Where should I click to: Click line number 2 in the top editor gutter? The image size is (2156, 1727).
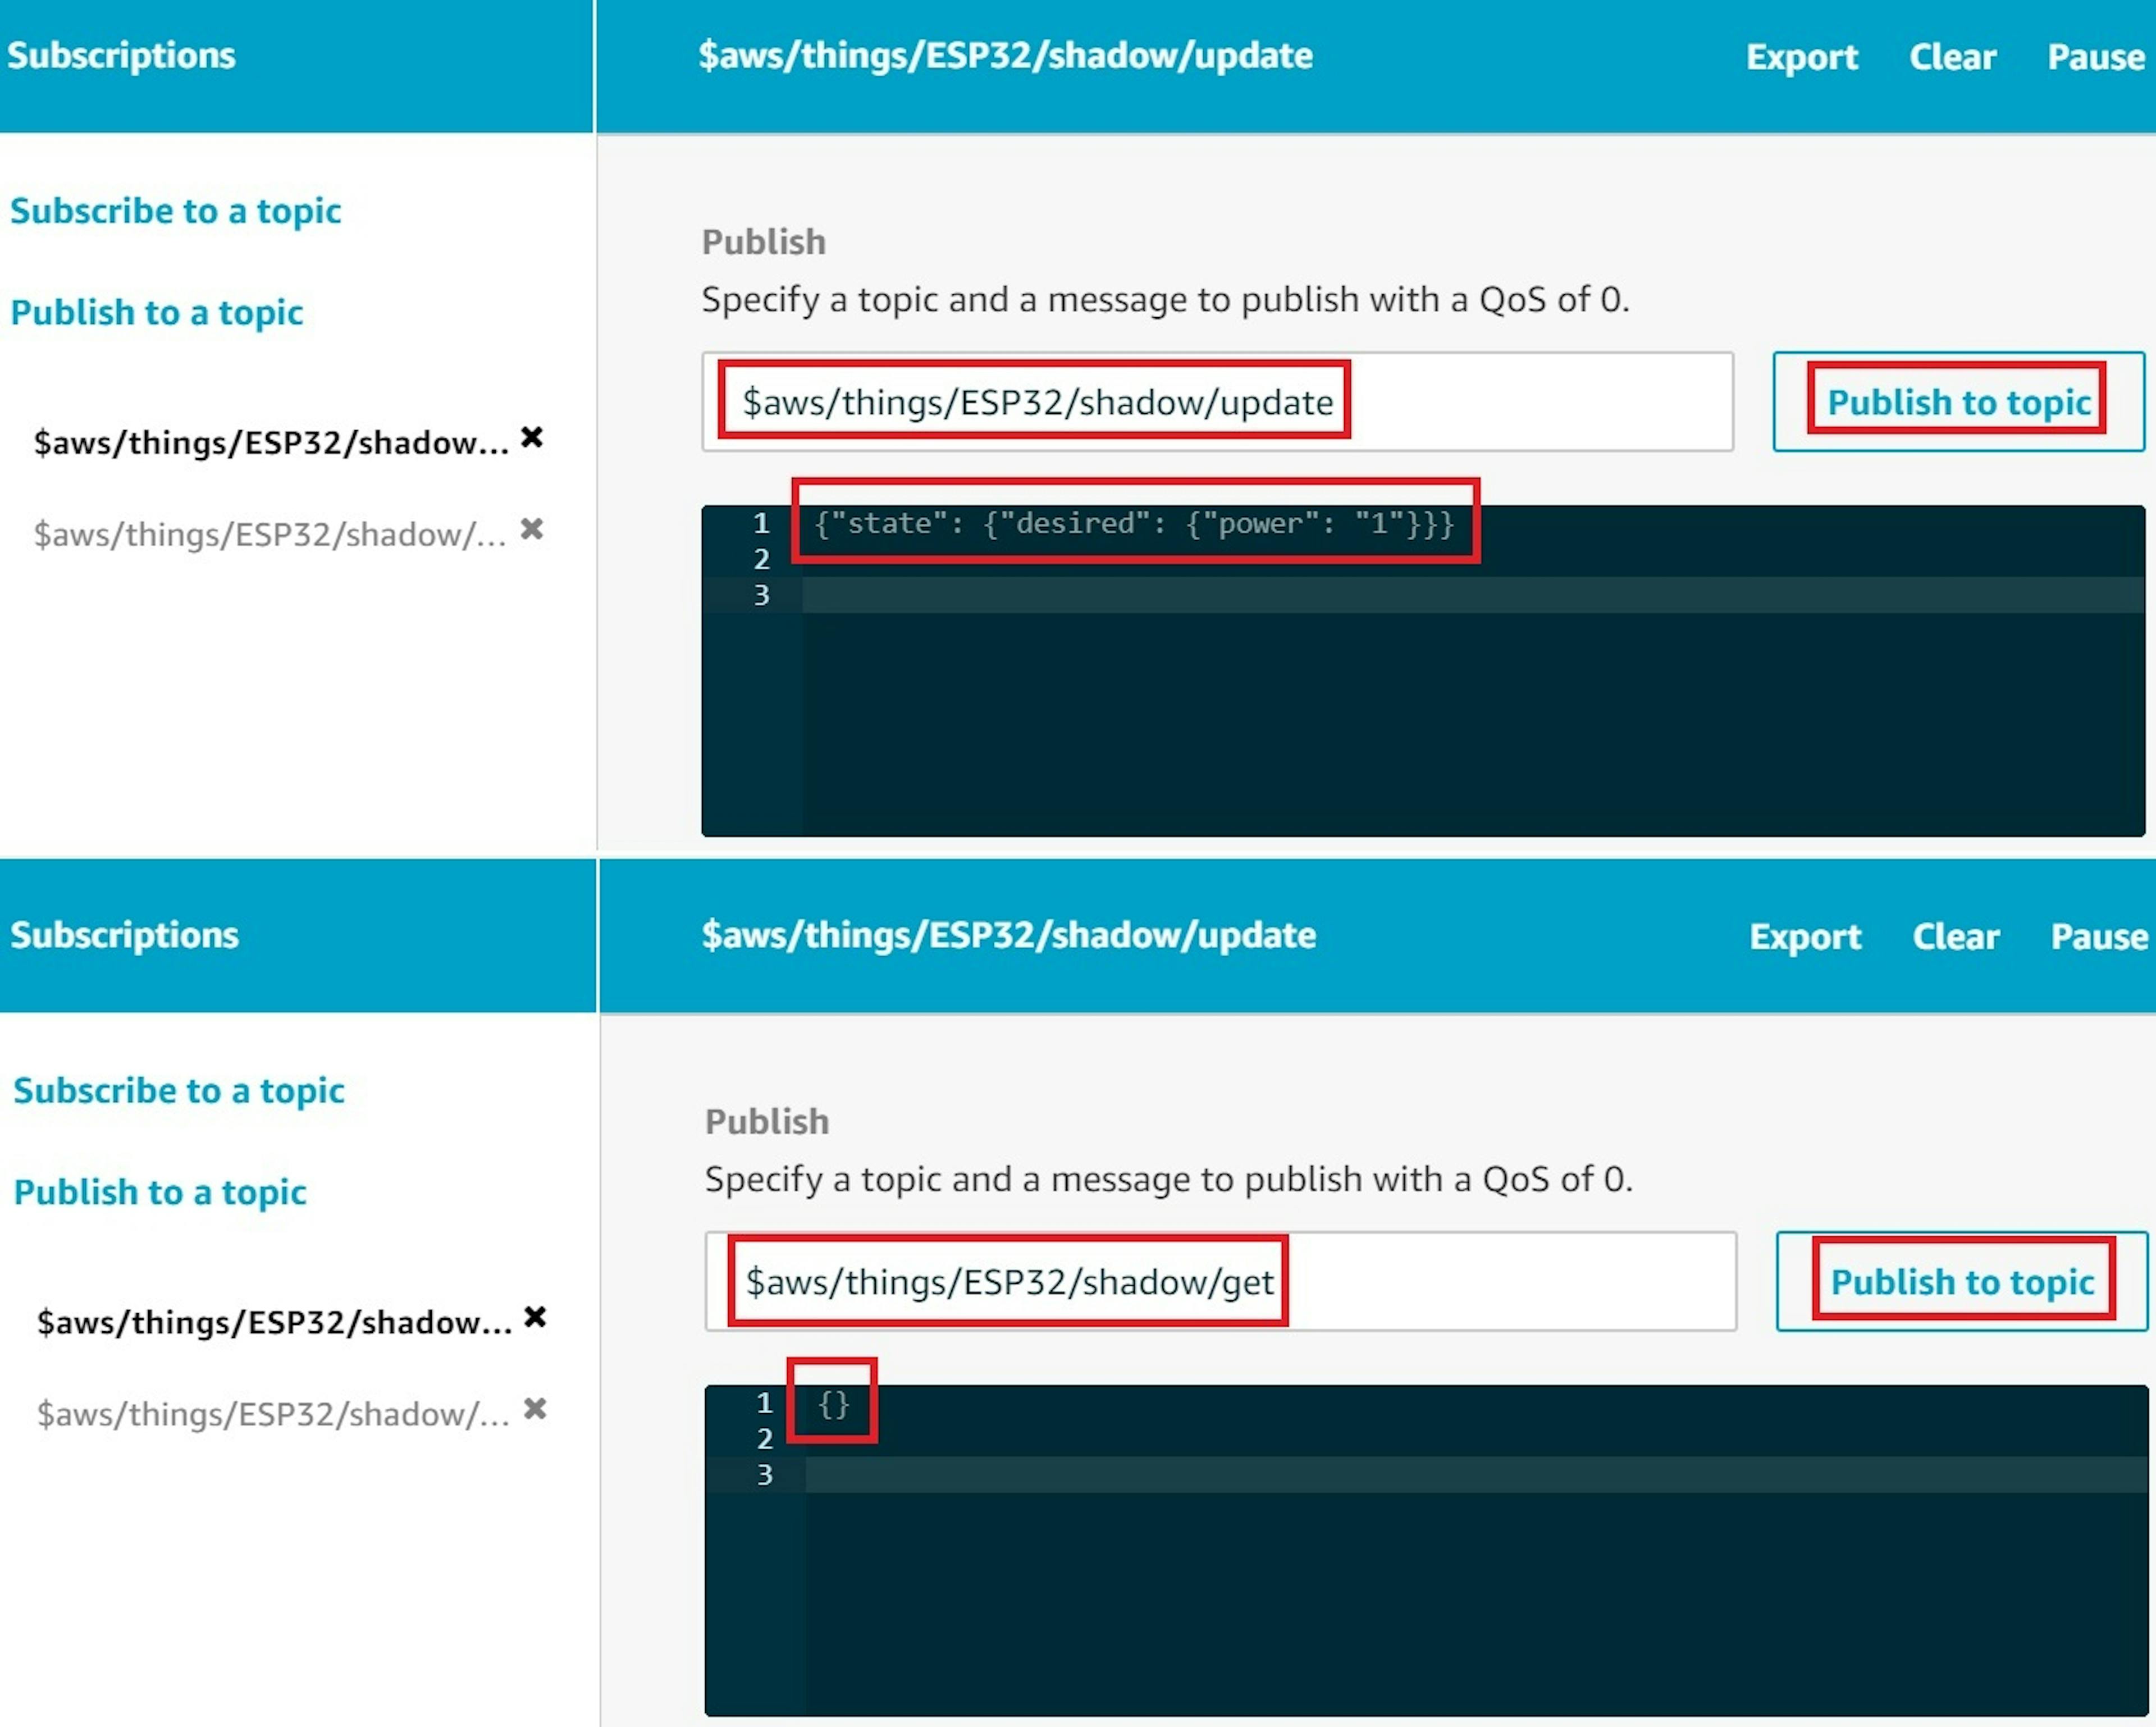pyautogui.click(x=762, y=559)
